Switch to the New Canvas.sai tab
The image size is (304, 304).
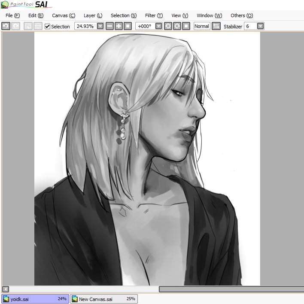pos(104,299)
